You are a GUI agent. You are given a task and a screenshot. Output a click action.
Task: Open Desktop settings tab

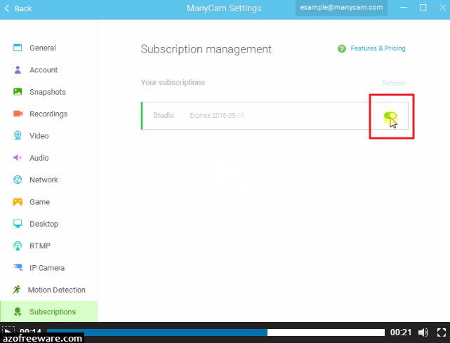coord(48,224)
